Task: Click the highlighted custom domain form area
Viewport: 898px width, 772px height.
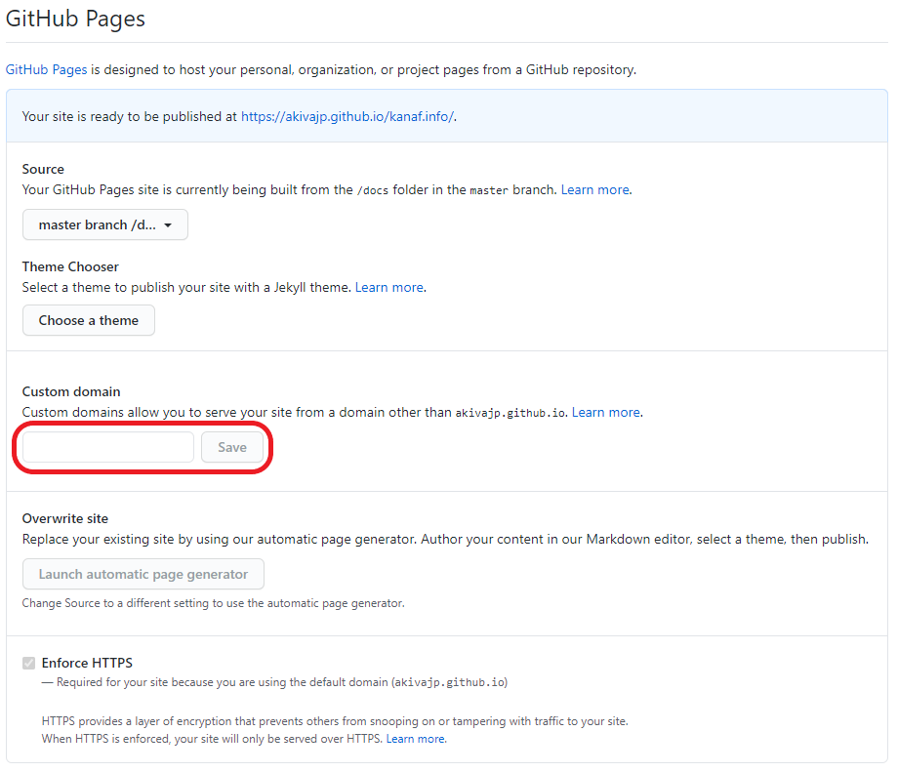Action: [x=143, y=447]
